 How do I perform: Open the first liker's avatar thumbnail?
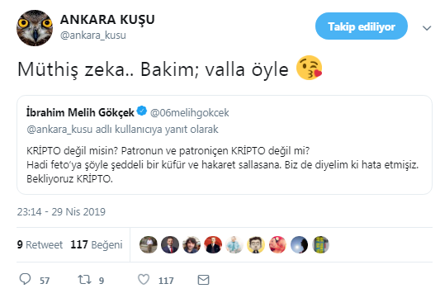pyautogui.click(x=149, y=244)
